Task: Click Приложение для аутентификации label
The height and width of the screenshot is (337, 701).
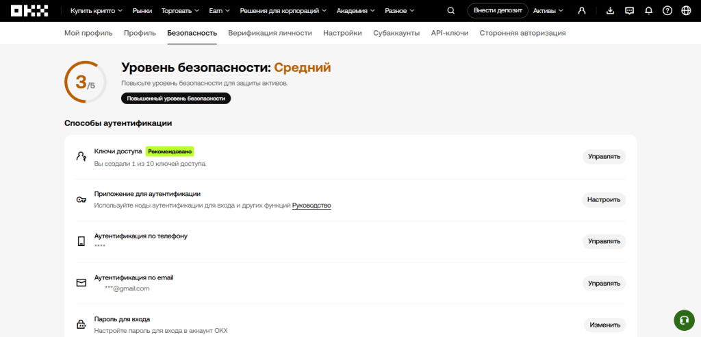Action: click(x=148, y=194)
